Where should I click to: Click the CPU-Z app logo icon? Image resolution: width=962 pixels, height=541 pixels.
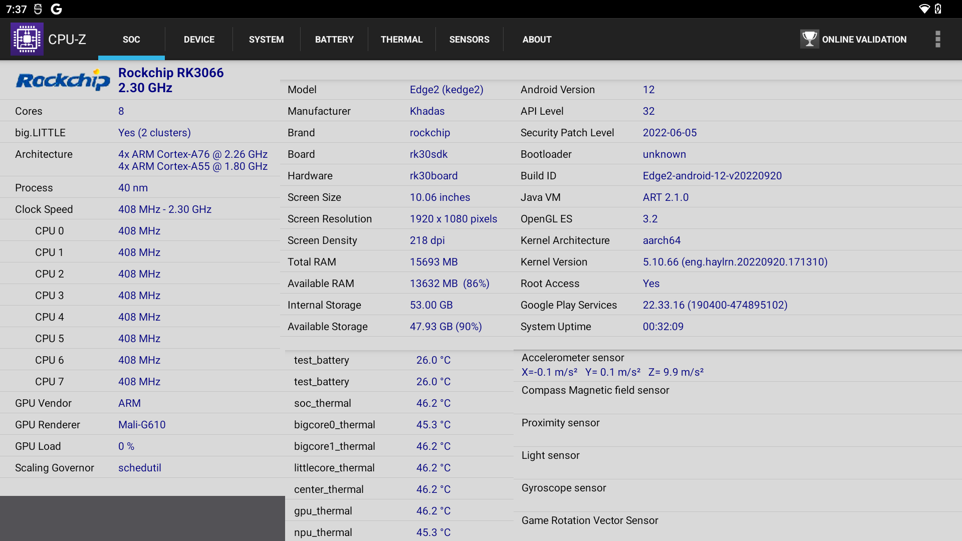click(27, 39)
